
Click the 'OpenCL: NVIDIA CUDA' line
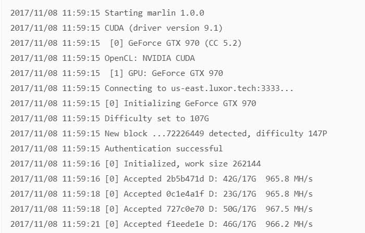(150, 58)
